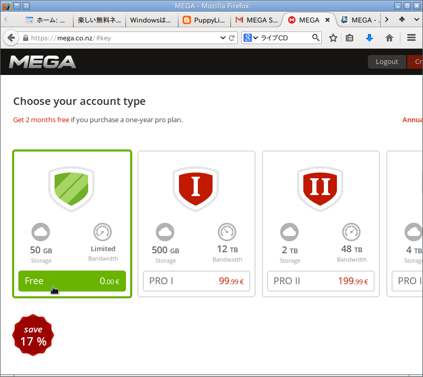
Task: Select the PRO II 199.99 € button
Action: pos(321,281)
